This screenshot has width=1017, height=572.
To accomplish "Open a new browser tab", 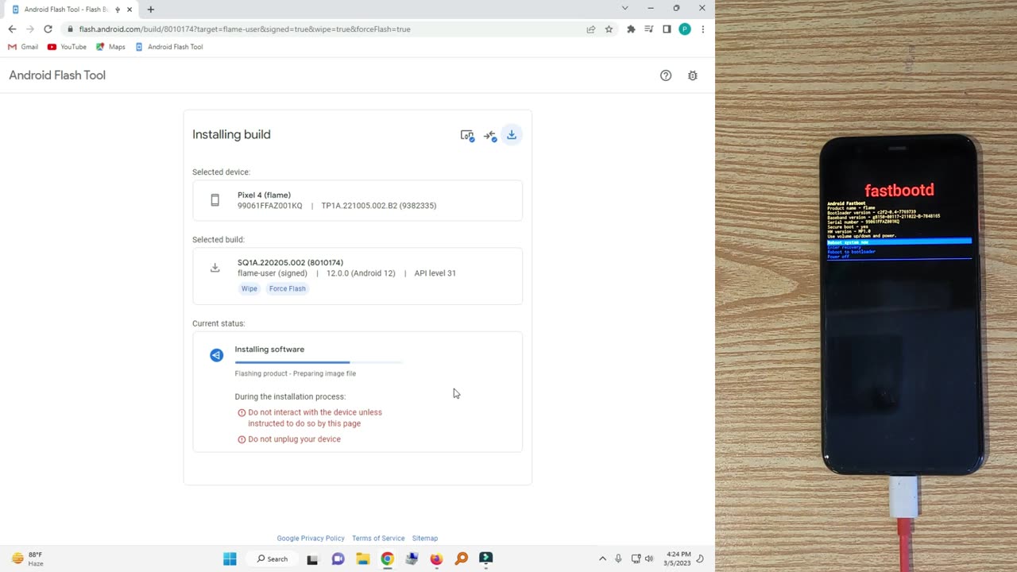I will click(151, 10).
